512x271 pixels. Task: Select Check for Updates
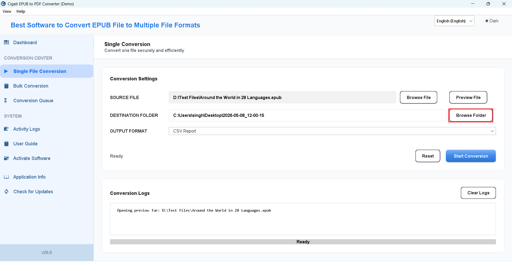(47, 192)
